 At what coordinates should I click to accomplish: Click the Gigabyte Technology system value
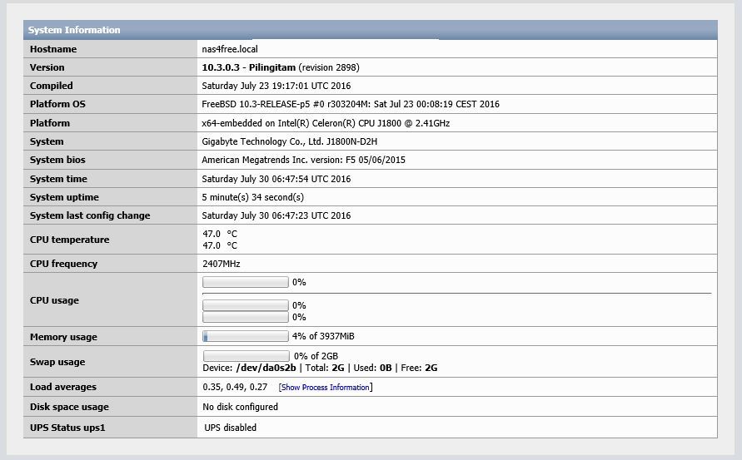(x=289, y=142)
